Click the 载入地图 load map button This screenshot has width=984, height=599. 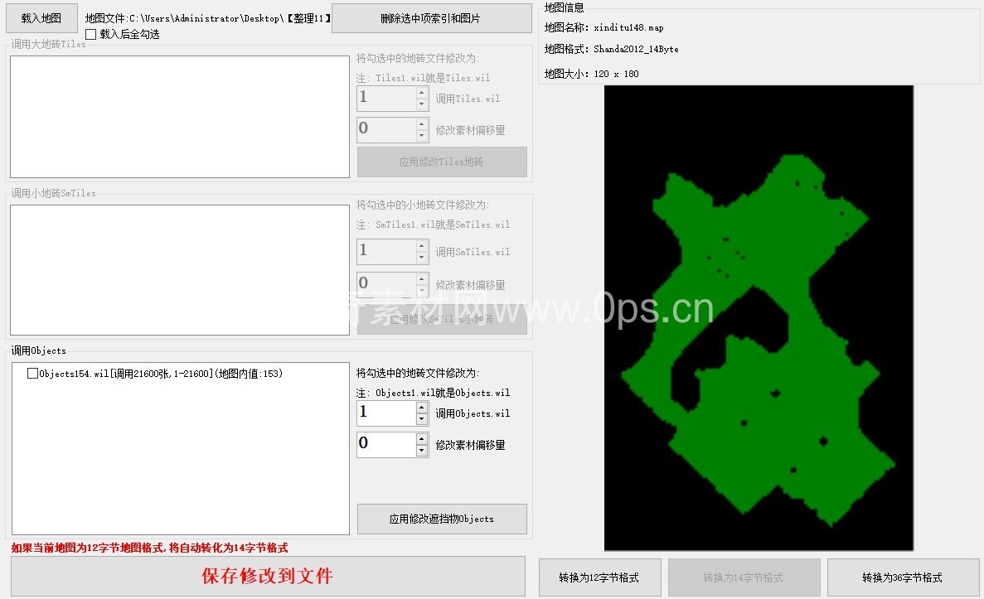(x=41, y=18)
